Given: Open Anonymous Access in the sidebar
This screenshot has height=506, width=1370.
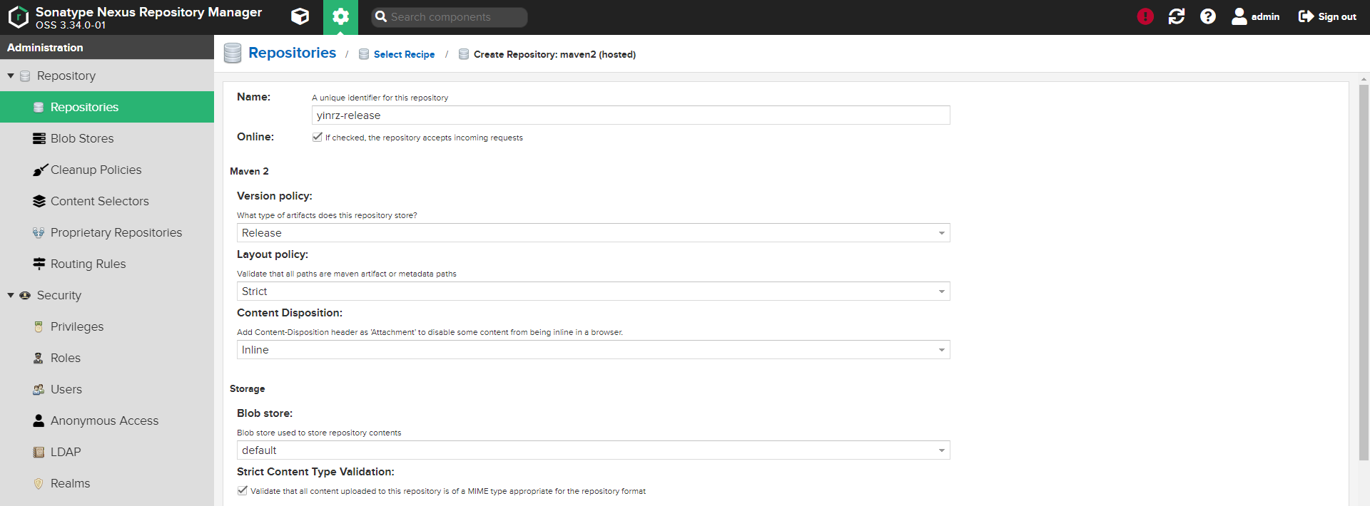Looking at the screenshot, I should tap(107, 420).
